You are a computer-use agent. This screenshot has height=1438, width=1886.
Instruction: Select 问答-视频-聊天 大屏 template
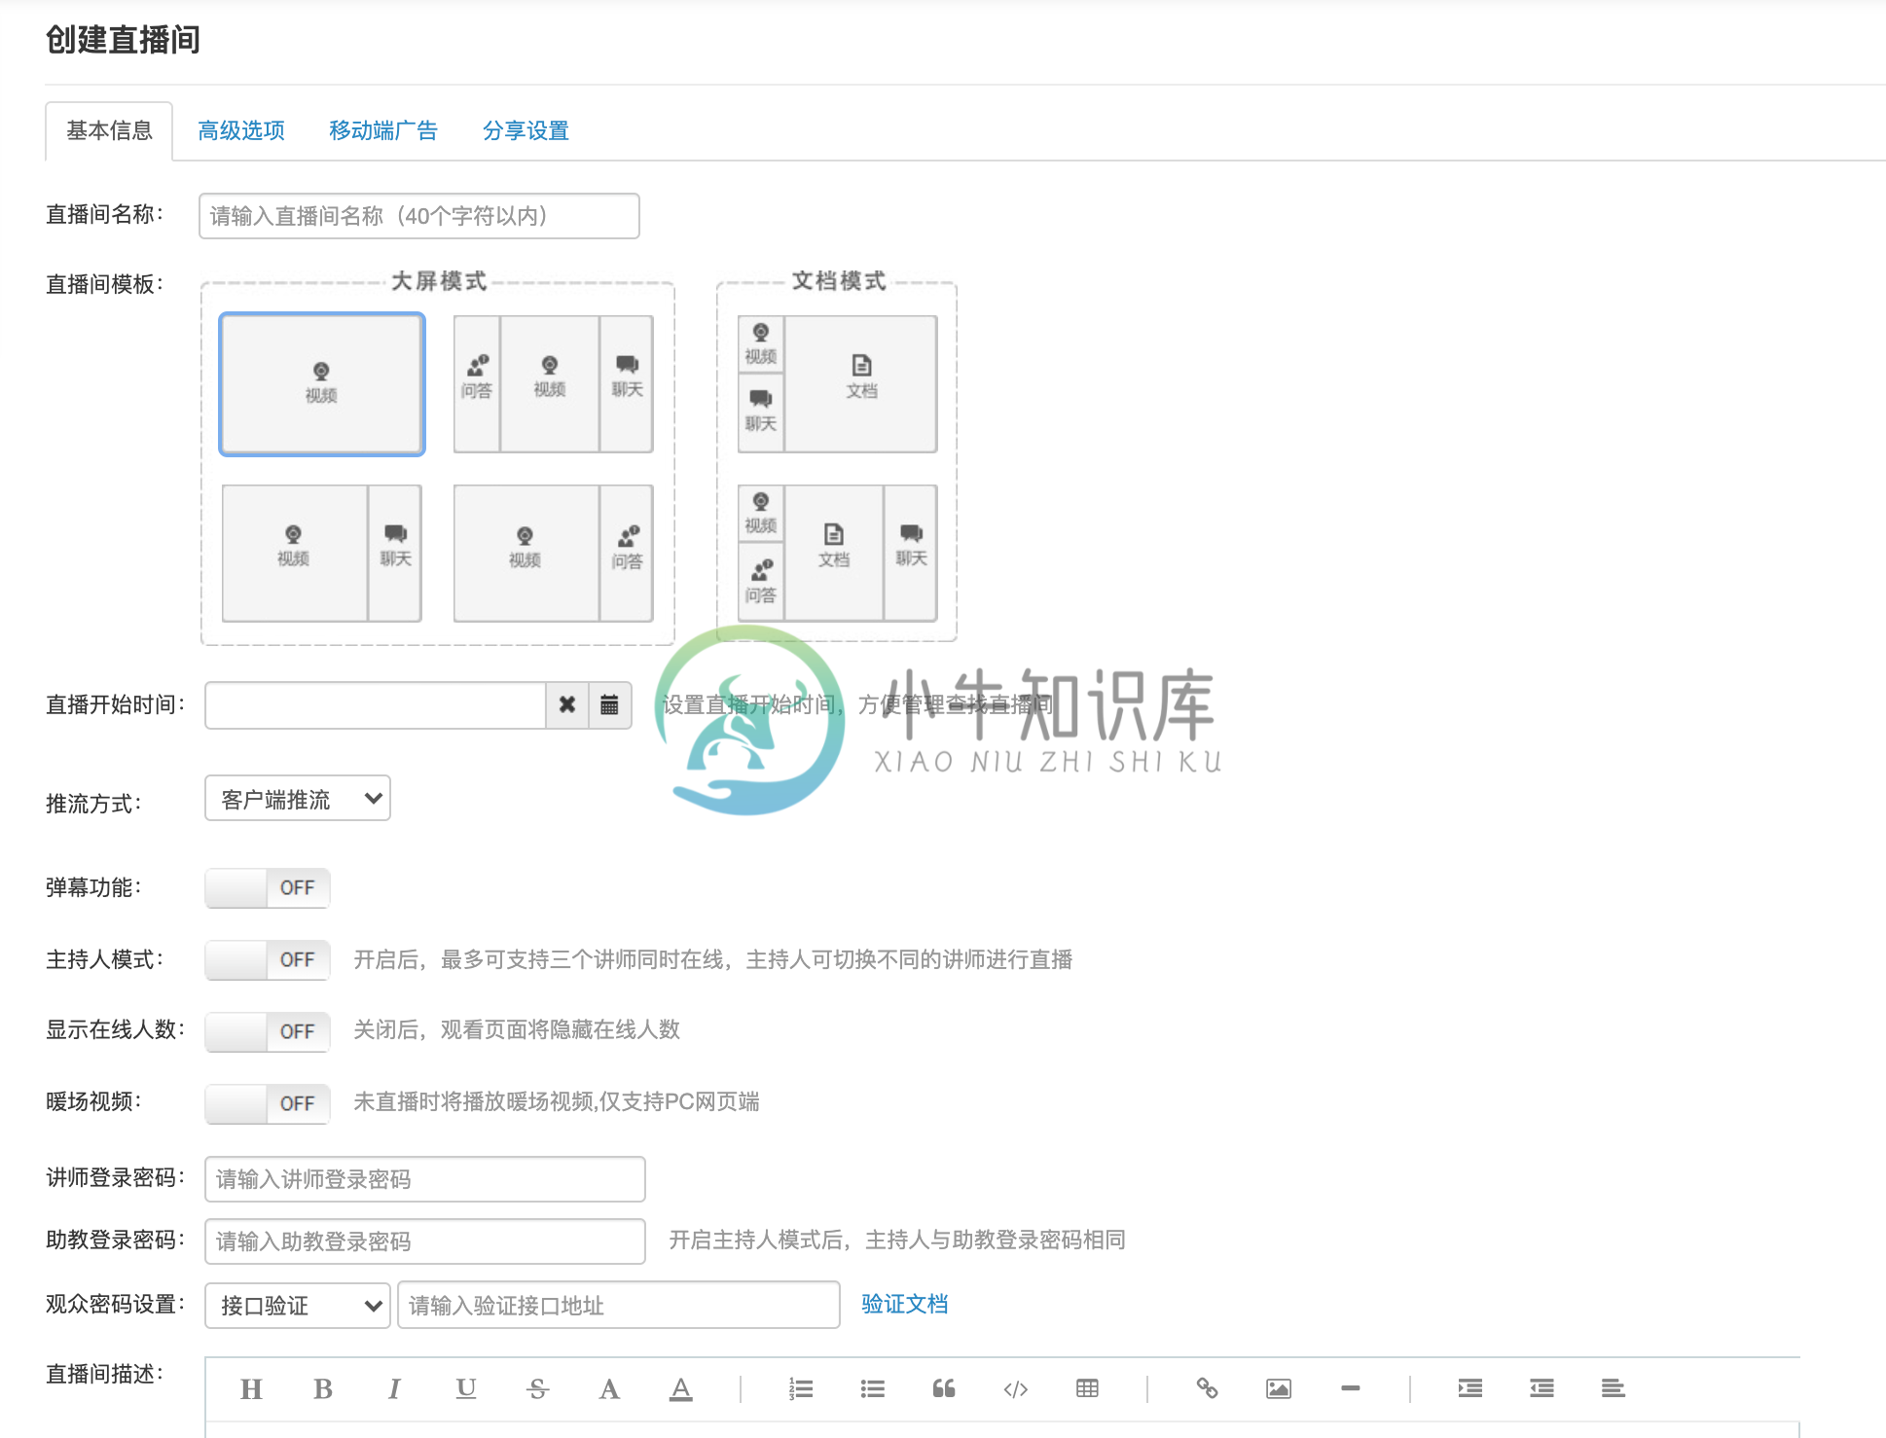click(554, 384)
